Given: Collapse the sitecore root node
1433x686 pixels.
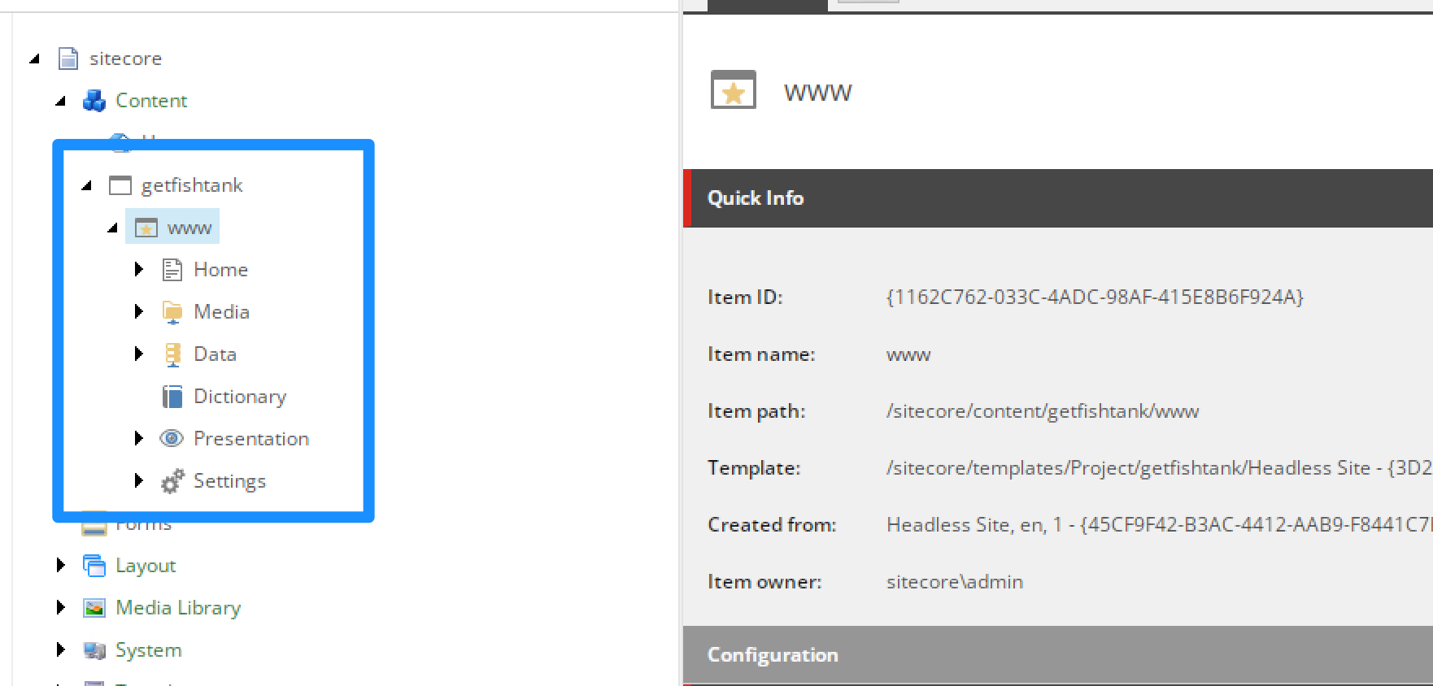Looking at the screenshot, I should tap(34, 59).
